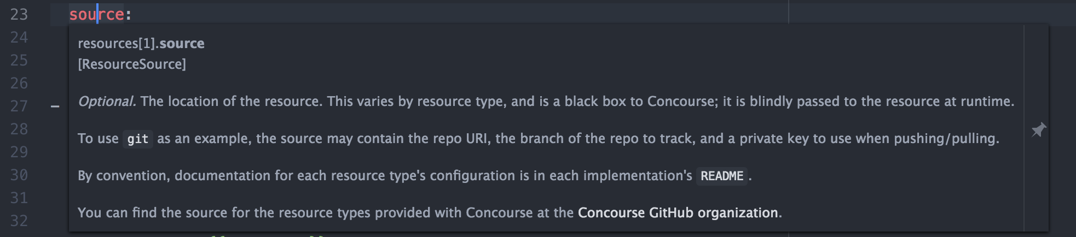Viewport: 1076px width, 237px height.
Task: Click the italic Optional word in tooltip
Action: coord(107,102)
